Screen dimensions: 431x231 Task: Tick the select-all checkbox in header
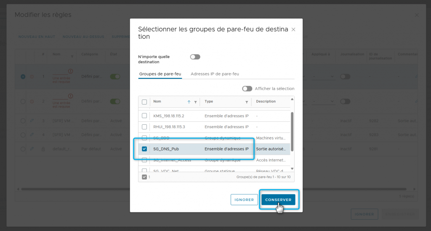[x=144, y=102]
